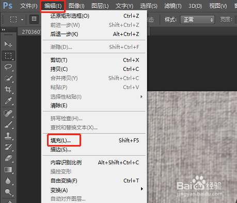Select the Clone Stamp tool
Viewport: 237px width, 203px height.
tap(8, 136)
